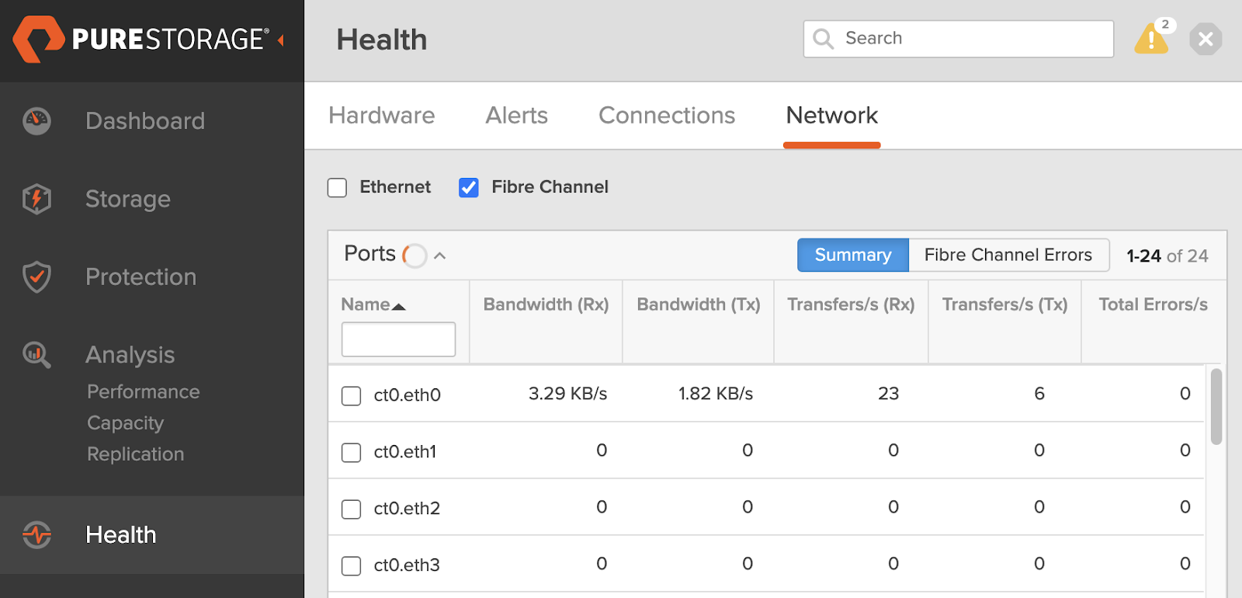Click ct0.eth0 Transfers/s (Rx) value 23
This screenshot has height=598, width=1242.
tap(889, 394)
